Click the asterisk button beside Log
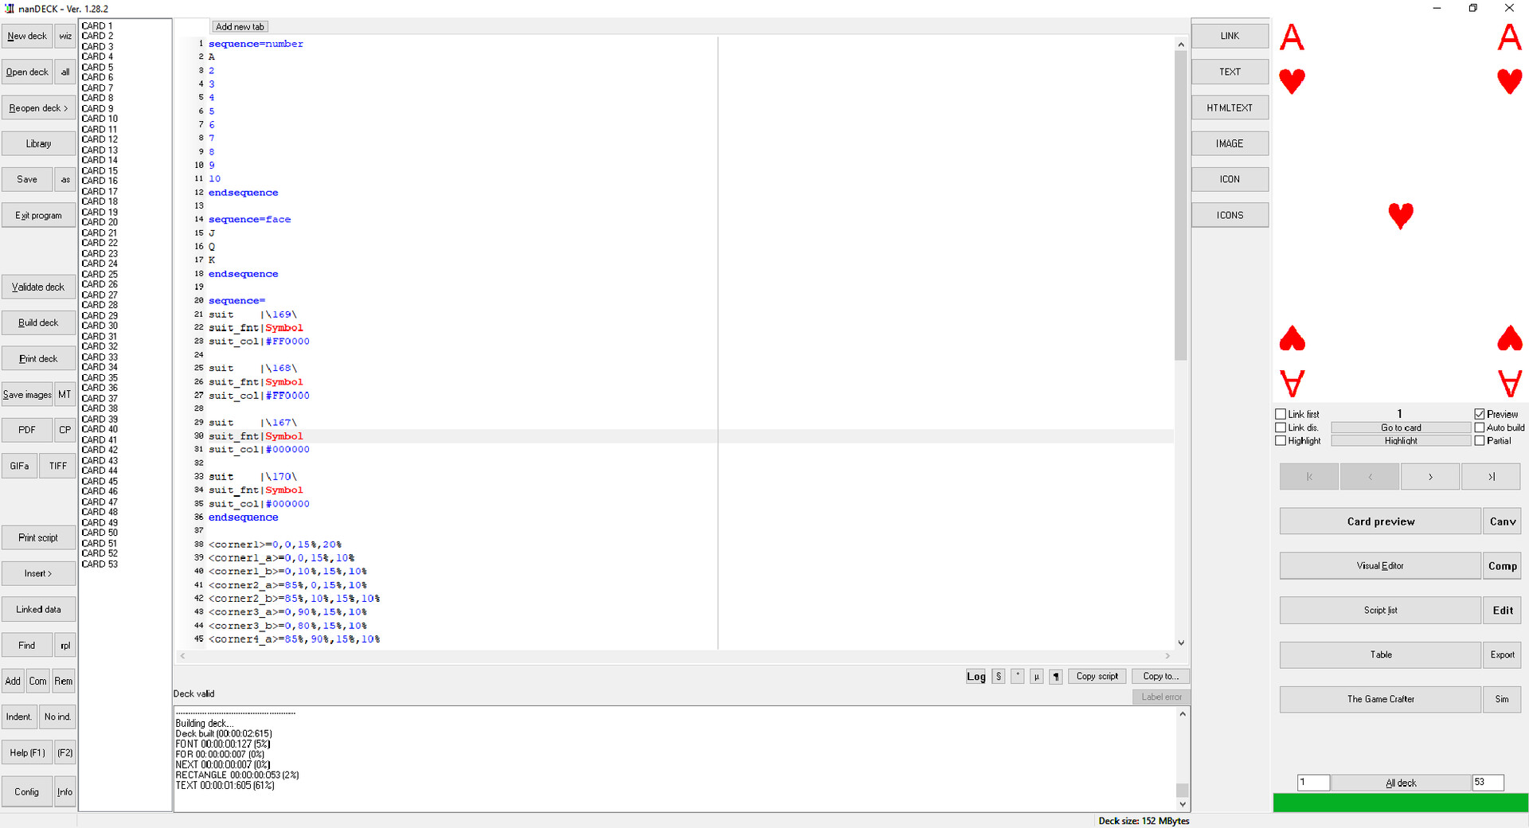The width and height of the screenshot is (1529, 828). click(1017, 677)
